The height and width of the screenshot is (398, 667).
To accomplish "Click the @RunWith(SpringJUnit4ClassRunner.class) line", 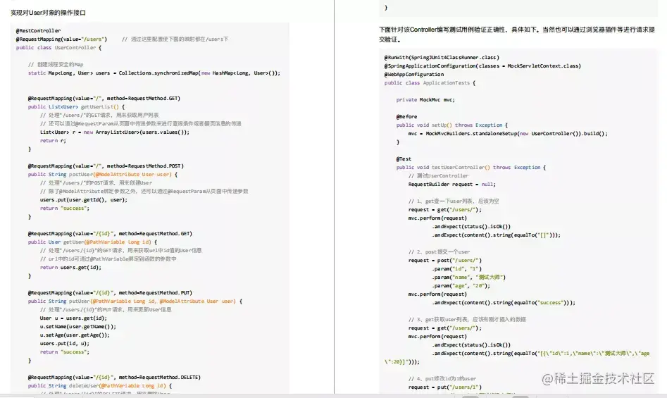I will 442,57.
